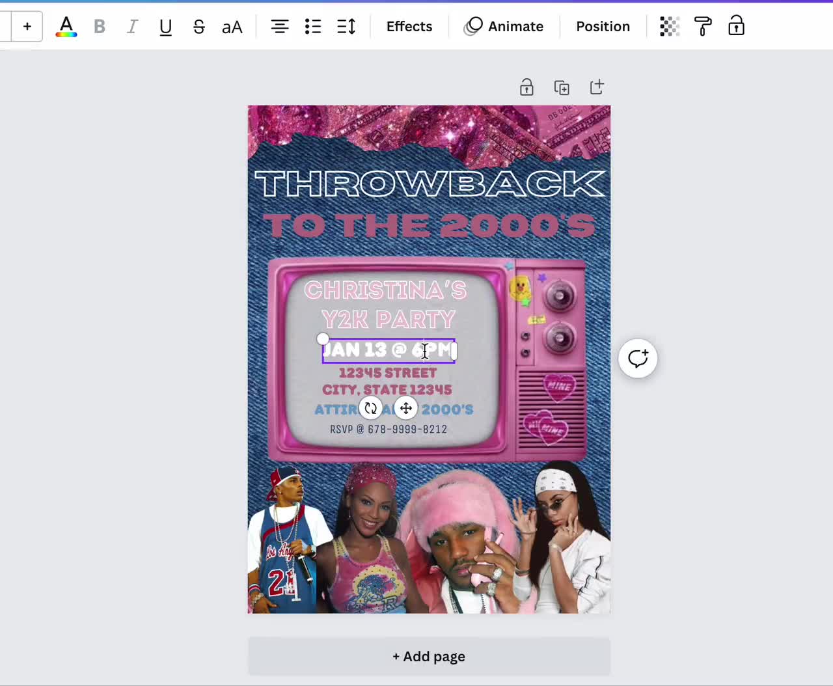Toggle underline formatting
The height and width of the screenshot is (686, 833).
166,27
